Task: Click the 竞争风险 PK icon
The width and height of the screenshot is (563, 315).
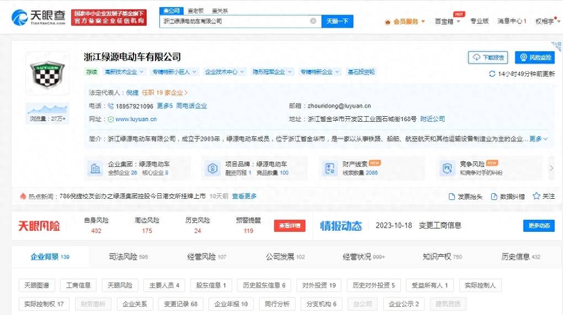Action: point(446,169)
